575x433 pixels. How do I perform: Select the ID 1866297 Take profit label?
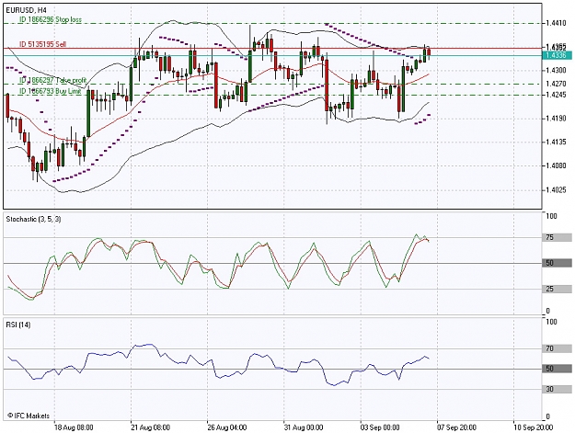coord(52,80)
